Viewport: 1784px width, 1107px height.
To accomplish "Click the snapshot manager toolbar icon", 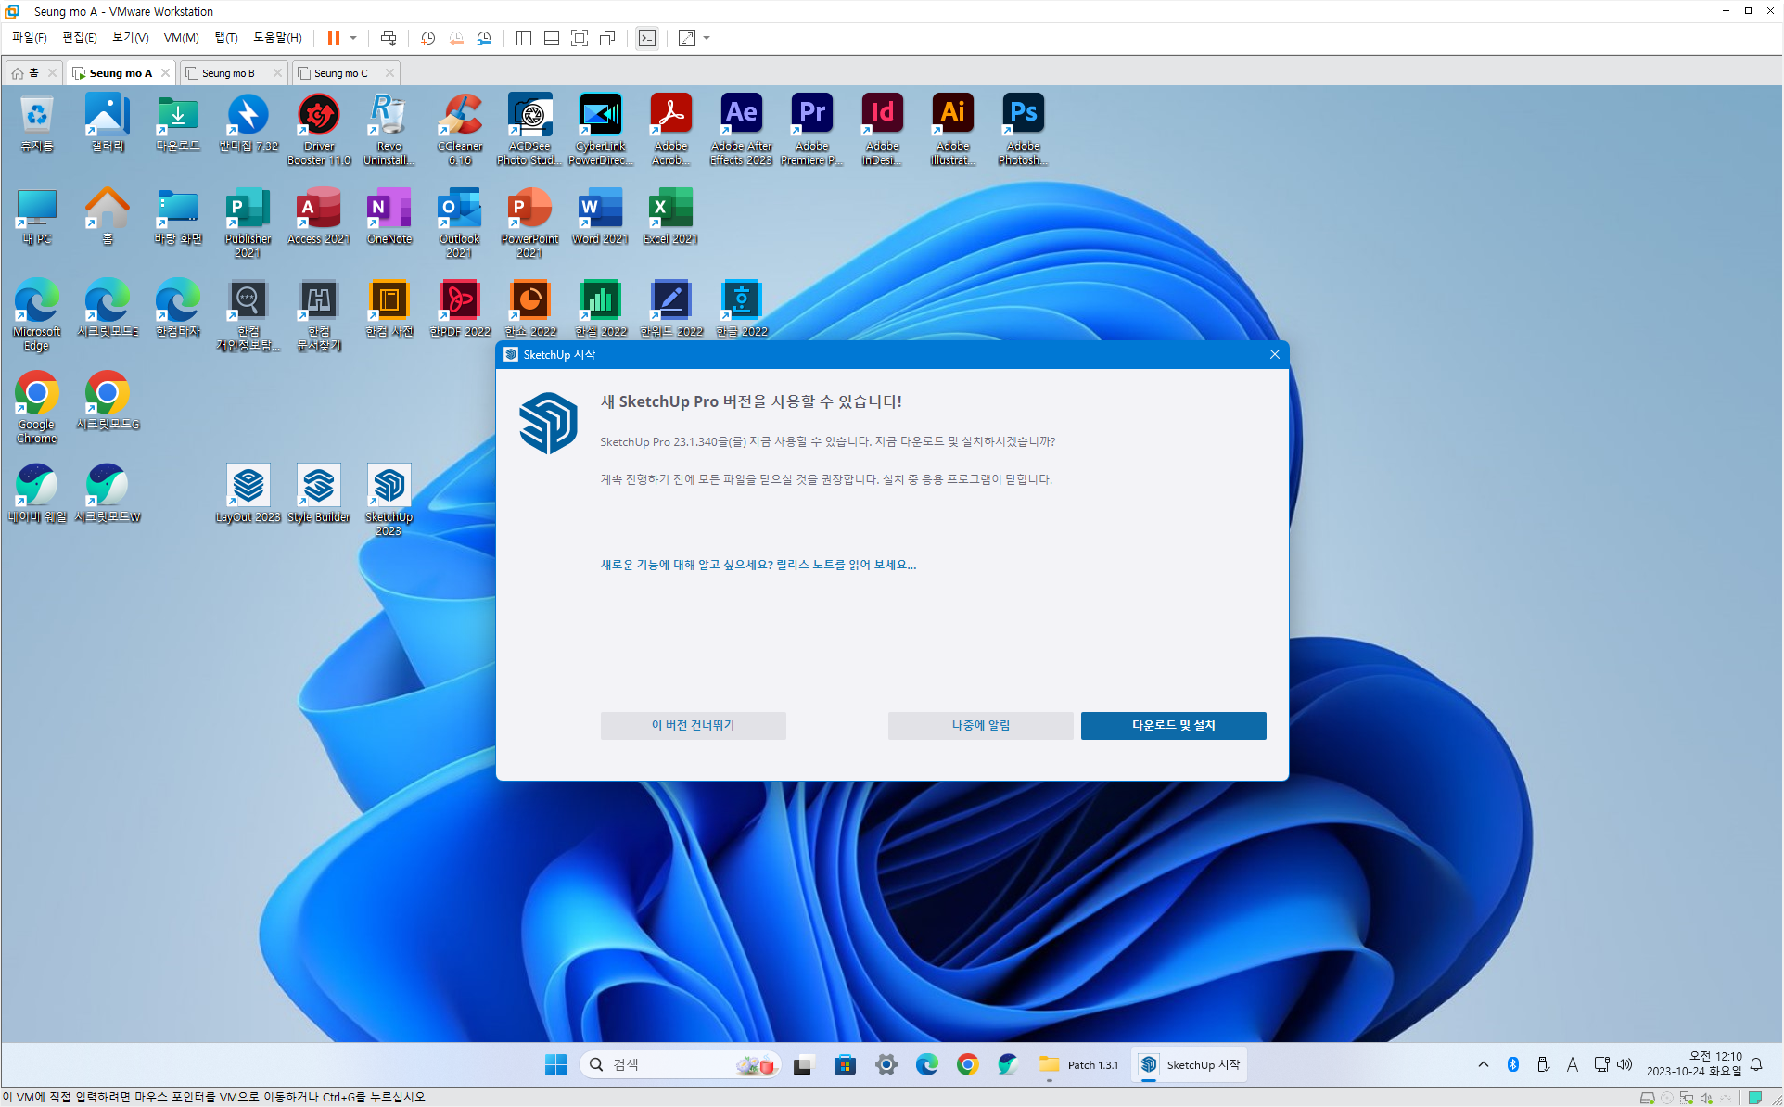I will [x=484, y=38].
